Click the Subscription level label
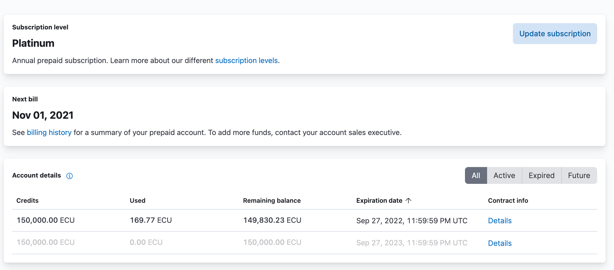The height and width of the screenshot is (270, 614). pyautogui.click(x=40, y=27)
